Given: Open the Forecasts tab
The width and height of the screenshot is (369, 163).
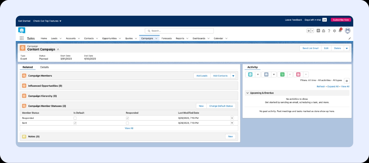Looking at the screenshot, I should click(167, 38).
